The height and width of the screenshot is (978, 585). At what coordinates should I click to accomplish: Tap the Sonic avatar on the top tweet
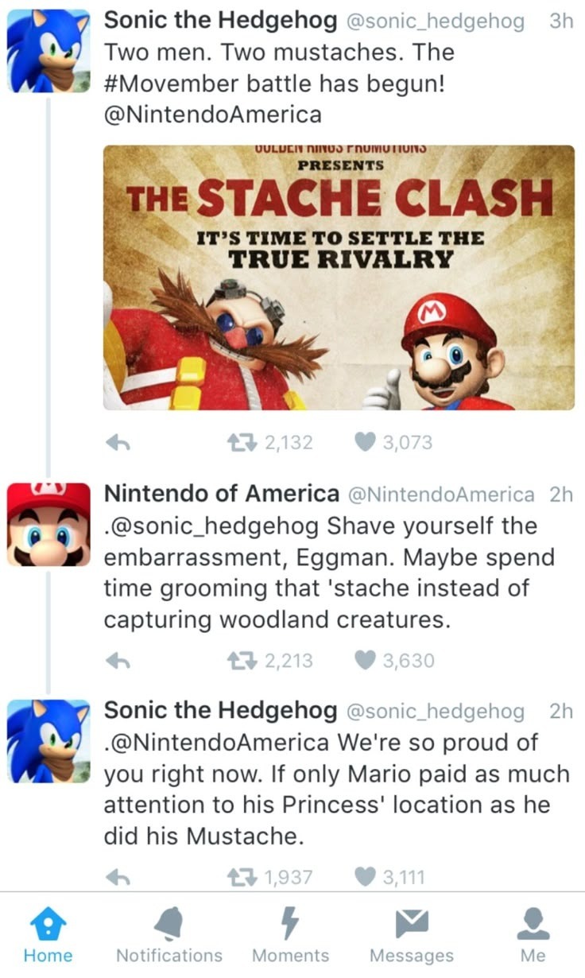(48, 52)
